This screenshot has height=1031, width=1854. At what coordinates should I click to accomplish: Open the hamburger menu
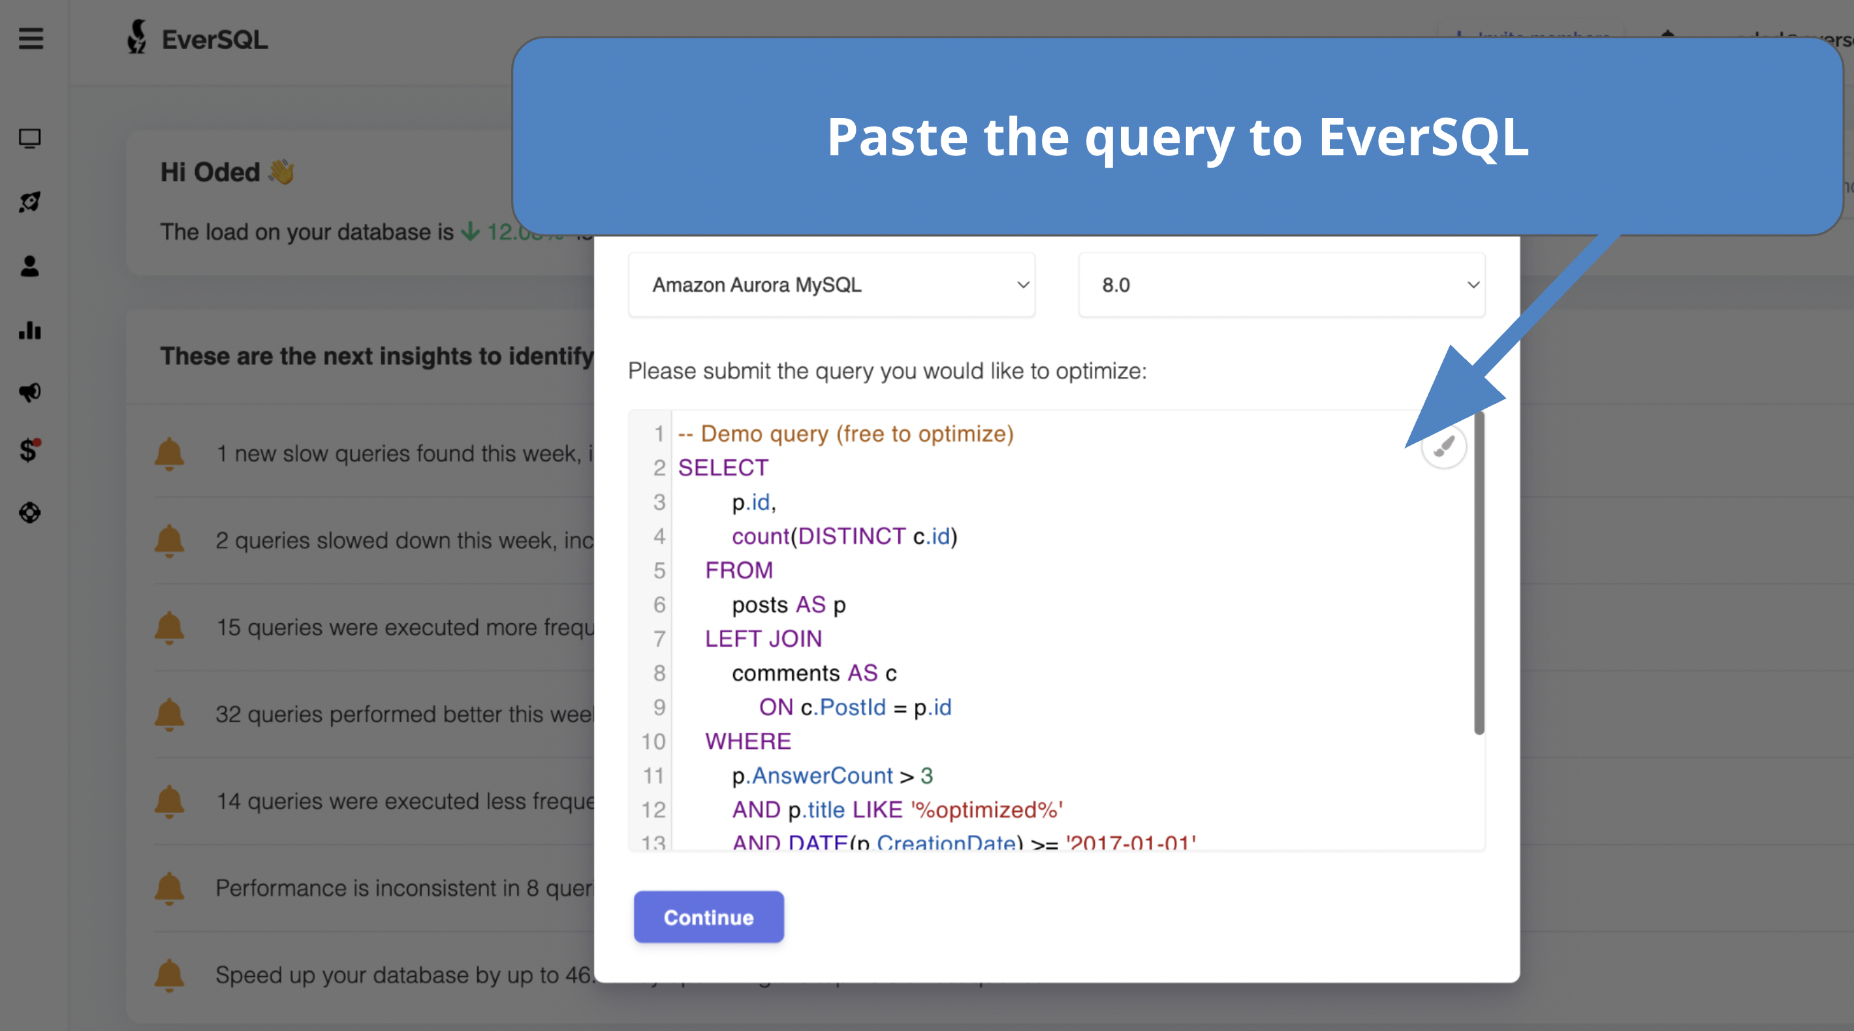tap(31, 38)
